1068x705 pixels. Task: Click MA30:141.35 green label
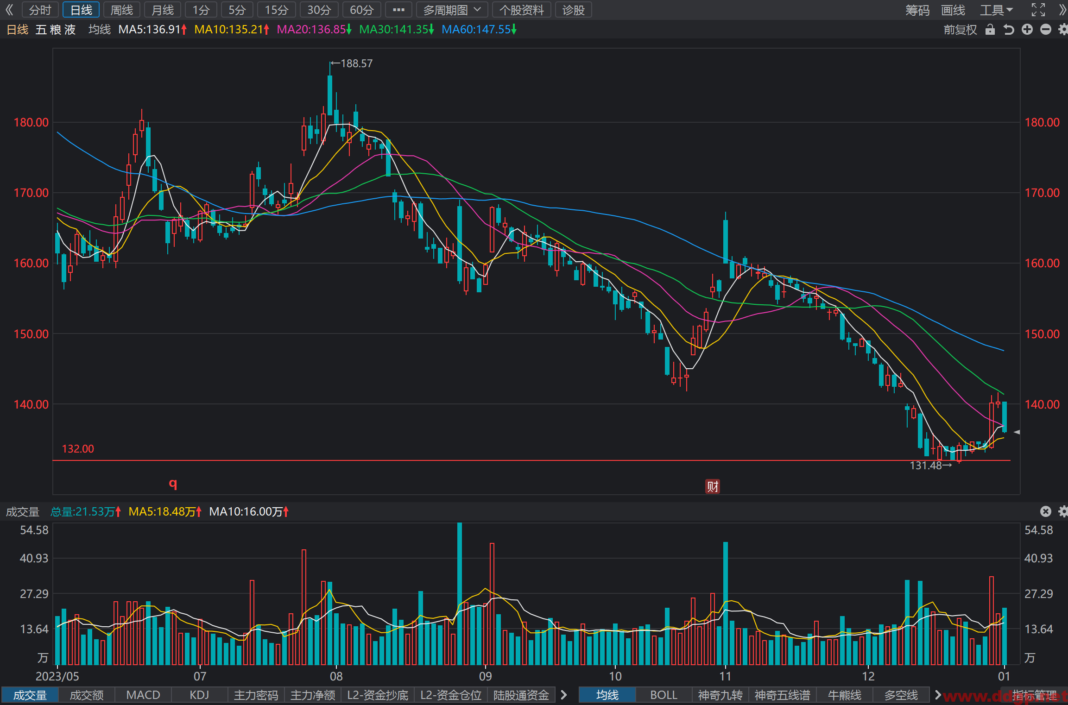coord(397,30)
